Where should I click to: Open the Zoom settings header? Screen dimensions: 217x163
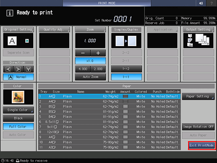[x=90, y=29]
